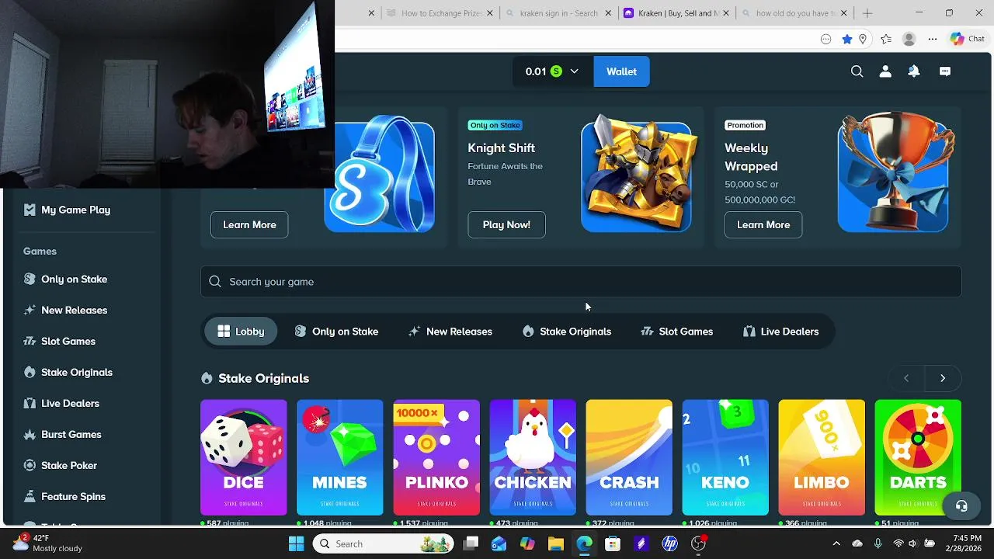Click the Windows Start button
This screenshot has width=994, height=559.
(x=297, y=543)
